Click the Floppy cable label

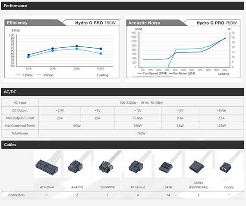click(x=229, y=187)
